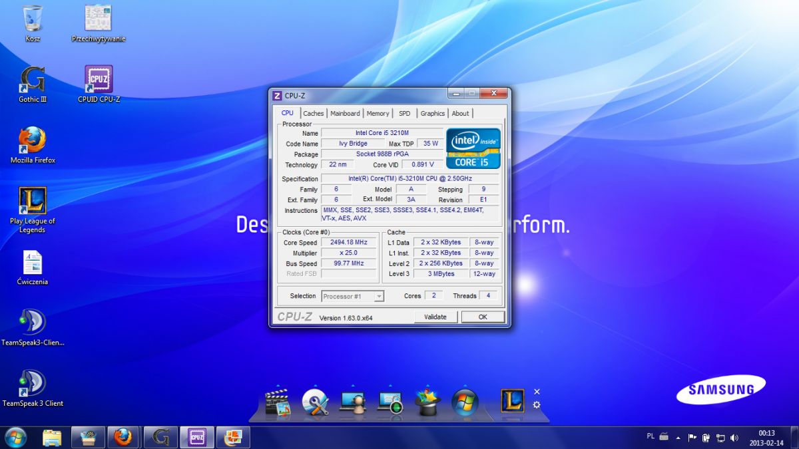Click the 0.891 V Core VID value
The image size is (799, 449).
click(x=423, y=165)
